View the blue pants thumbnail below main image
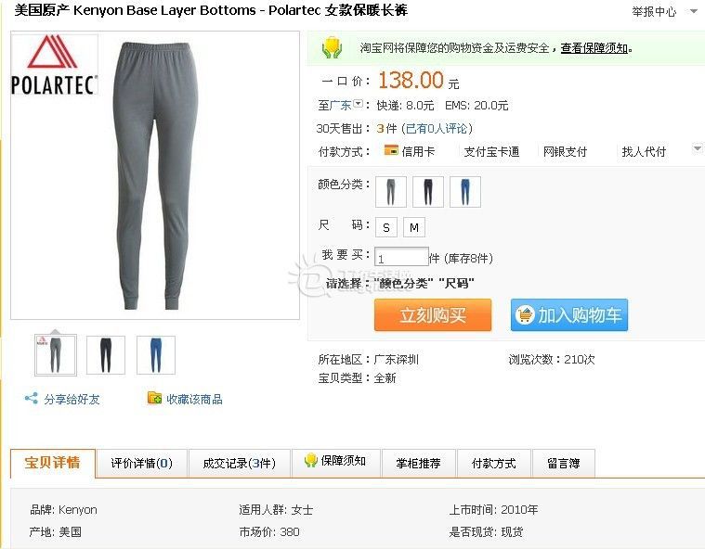Viewport: 705px width, 549px height. [155, 354]
